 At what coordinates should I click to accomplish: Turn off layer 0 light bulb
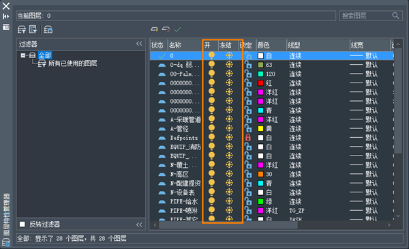point(211,55)
